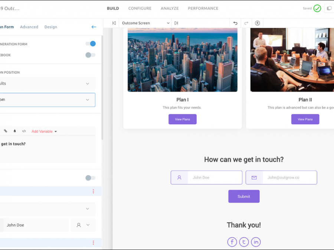Click the redo arrow in the toolbar
The height and width of the screenshot is (250, 334).
(246, 23)
